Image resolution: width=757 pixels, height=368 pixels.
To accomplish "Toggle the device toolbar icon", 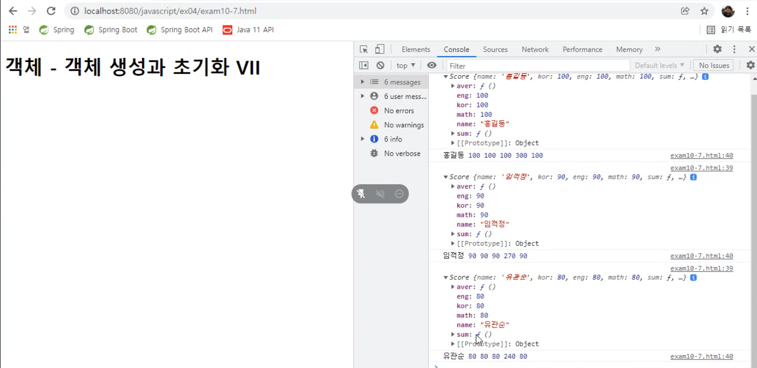I will pyautogui.click(x=380, y=49).
